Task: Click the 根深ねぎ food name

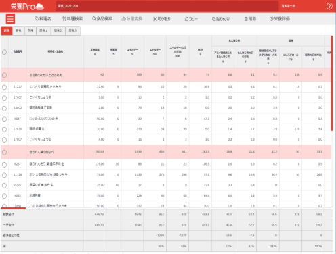Action: coord(41,185)
